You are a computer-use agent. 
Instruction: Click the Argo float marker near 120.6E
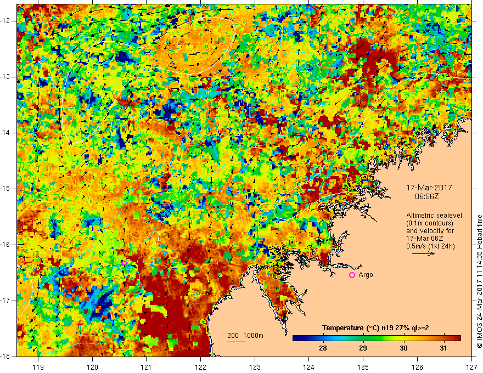point(124,263)
